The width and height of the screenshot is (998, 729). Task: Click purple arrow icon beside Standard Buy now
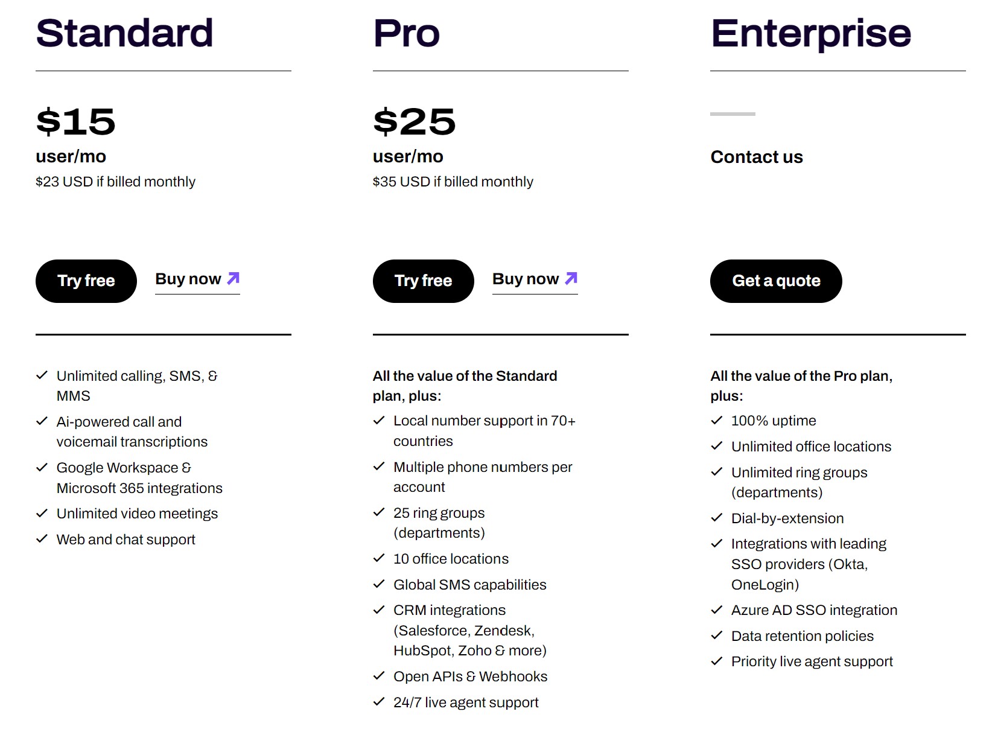point(234,278)
